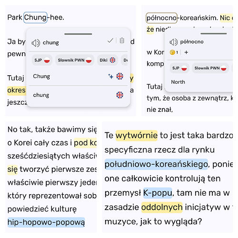Click highlighted word oddolnych

(162, 207)
